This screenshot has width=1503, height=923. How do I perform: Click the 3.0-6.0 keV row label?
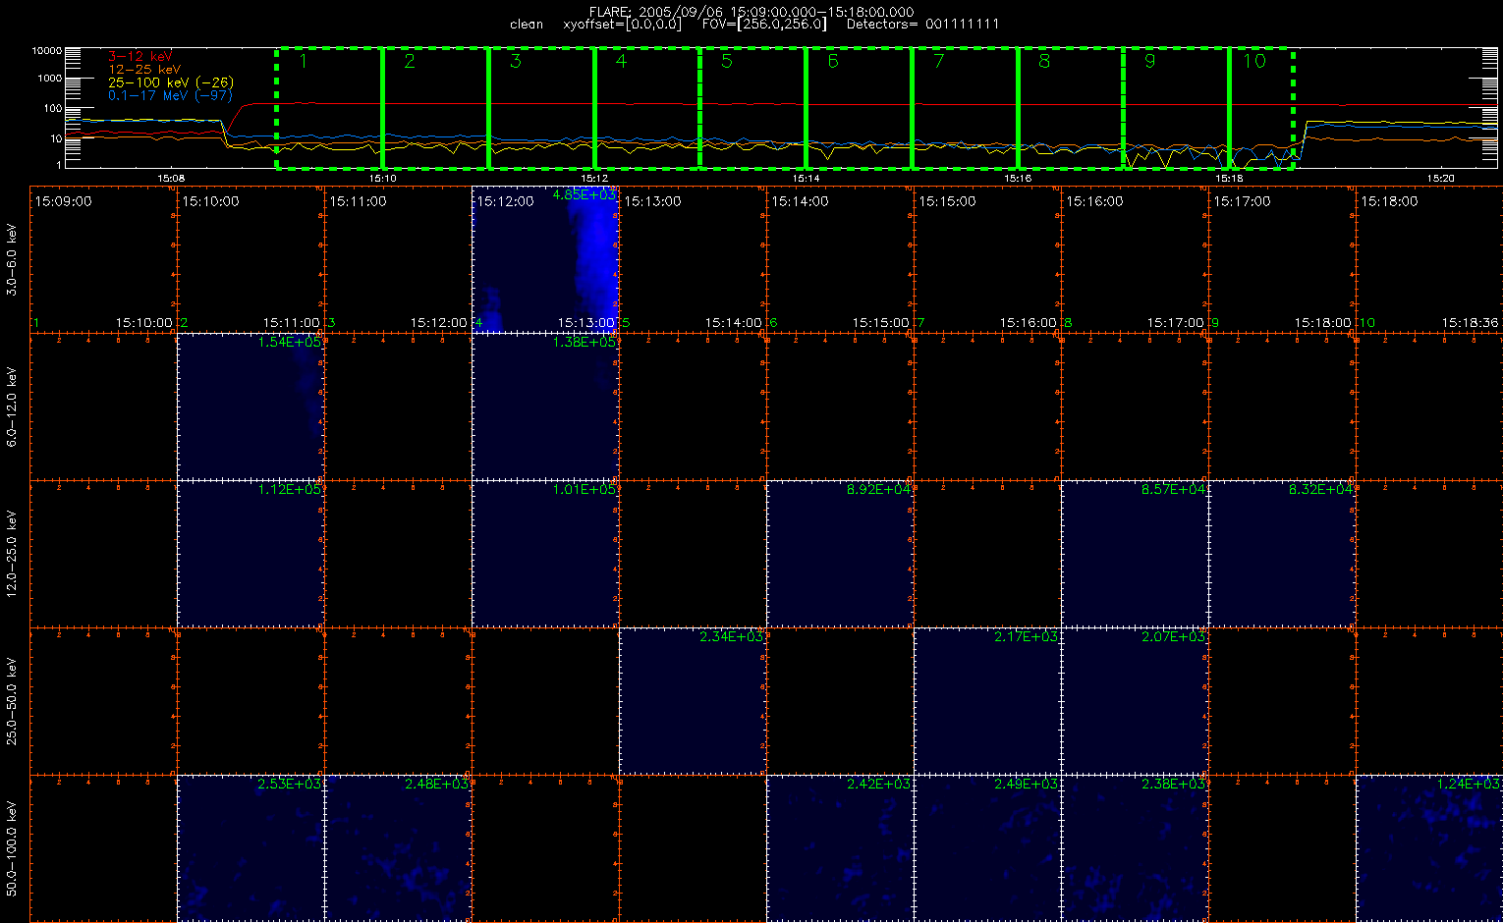tap(12, 259)
